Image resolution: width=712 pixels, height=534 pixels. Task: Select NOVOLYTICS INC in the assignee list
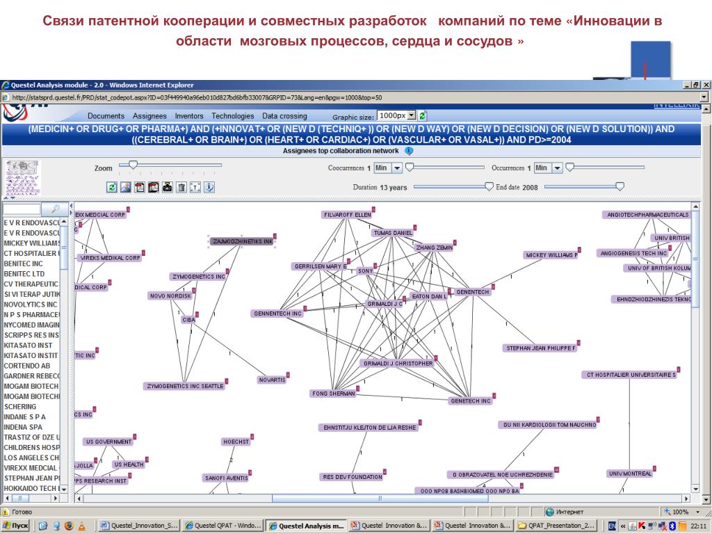[x=32, y=305]
